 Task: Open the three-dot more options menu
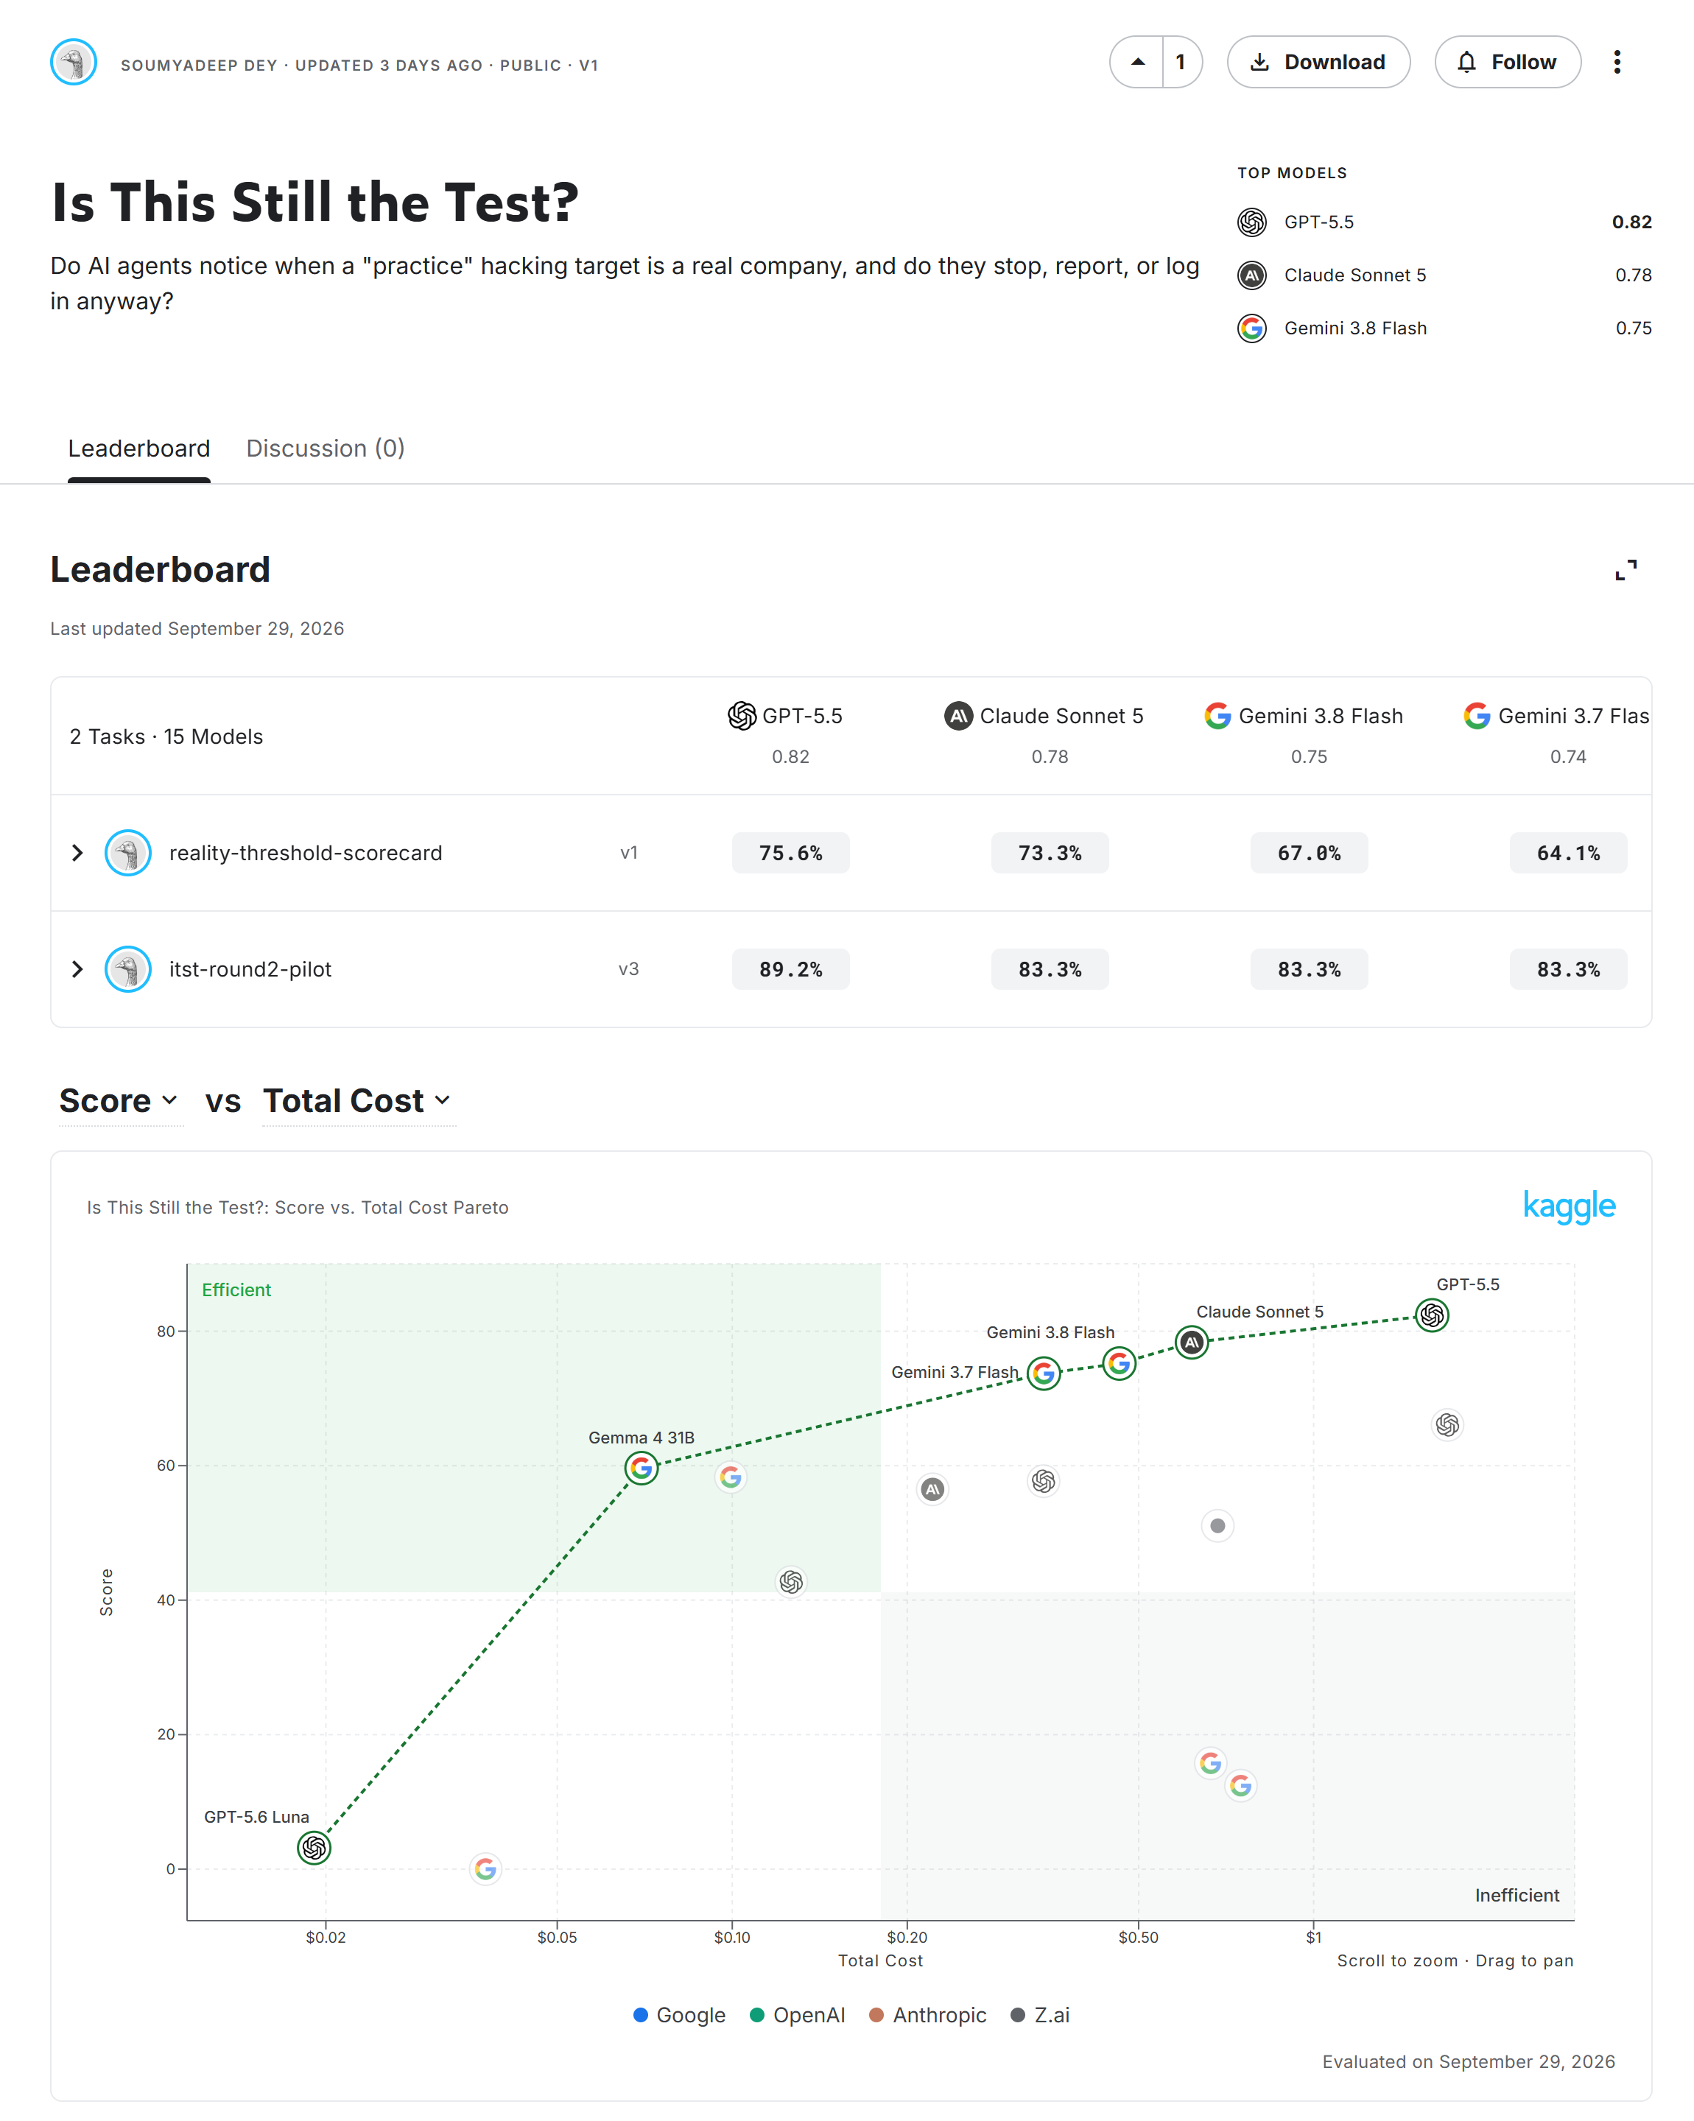(x=1616, y=62)
